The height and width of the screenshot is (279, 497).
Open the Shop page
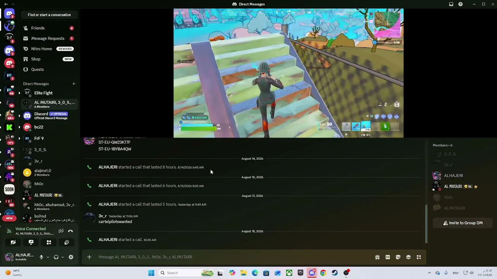coord(49,59)
